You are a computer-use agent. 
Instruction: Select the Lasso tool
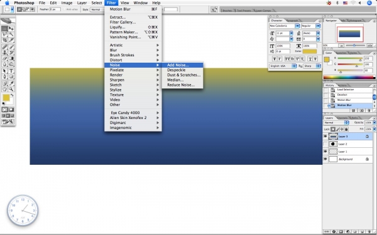click(4, 34)
